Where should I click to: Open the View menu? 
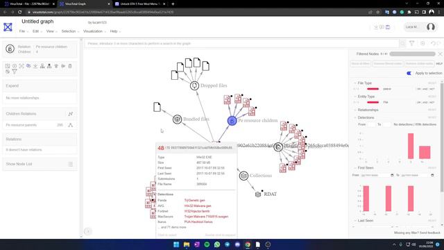pyautogui.click(x=51, y=31)
